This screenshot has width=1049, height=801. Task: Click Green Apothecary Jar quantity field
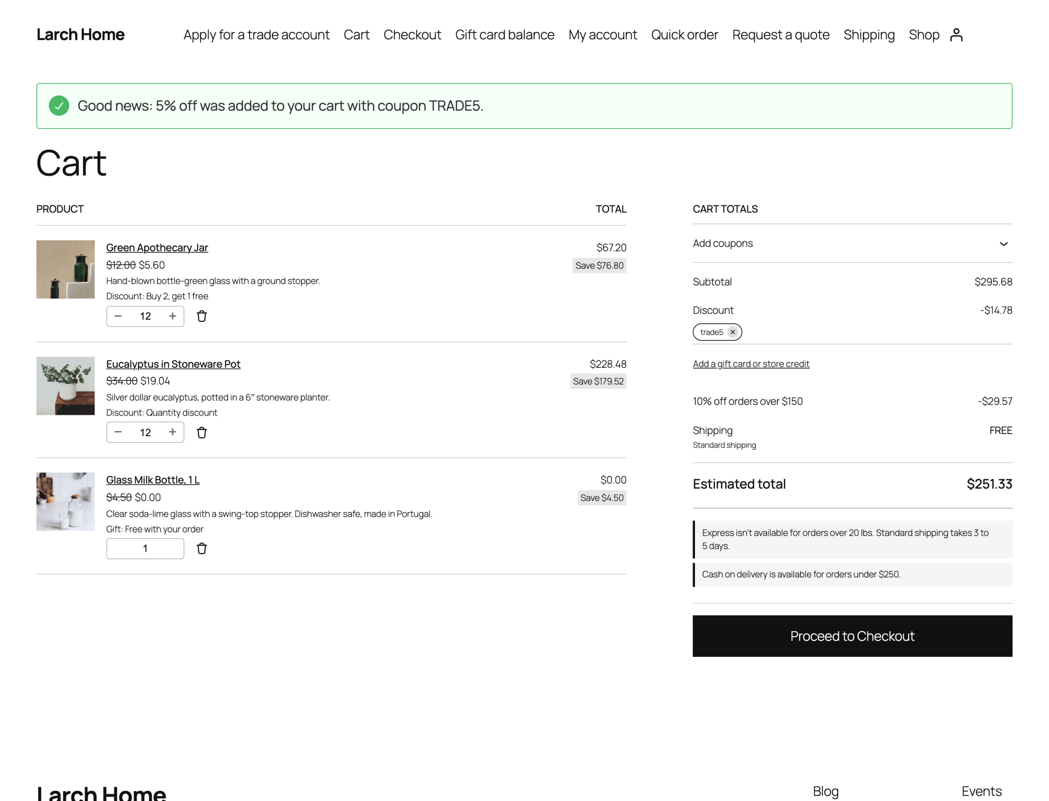click(145, 316)
